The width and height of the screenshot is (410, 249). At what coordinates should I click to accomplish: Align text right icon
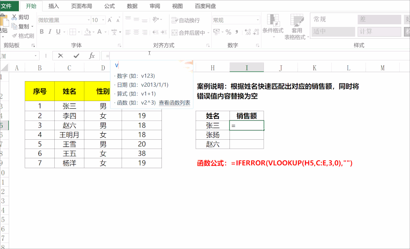pos(145,32)
